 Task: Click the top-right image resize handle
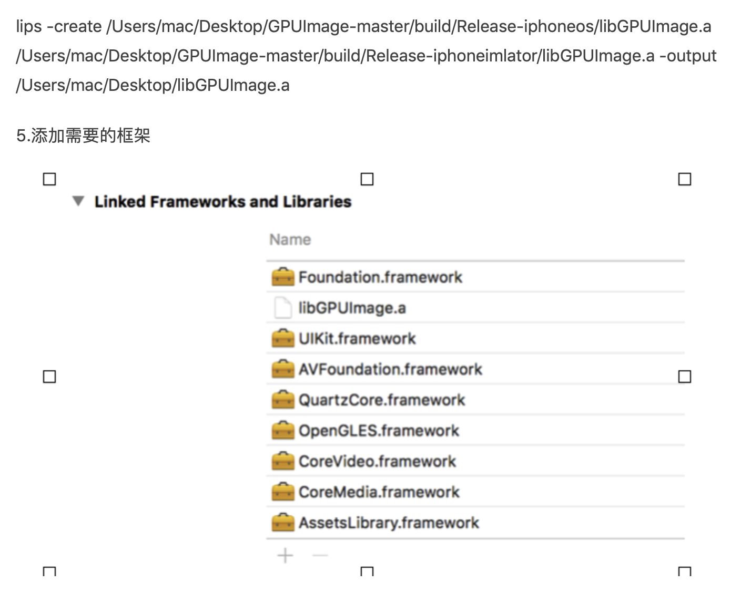[684, 179]
